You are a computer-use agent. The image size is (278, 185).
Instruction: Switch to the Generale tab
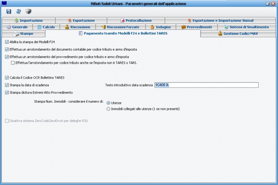[17, 27]
